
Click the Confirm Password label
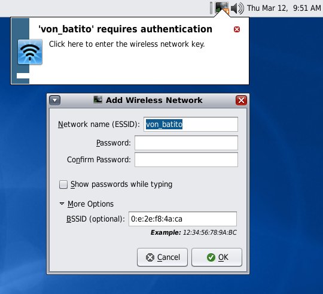point(99,160)
